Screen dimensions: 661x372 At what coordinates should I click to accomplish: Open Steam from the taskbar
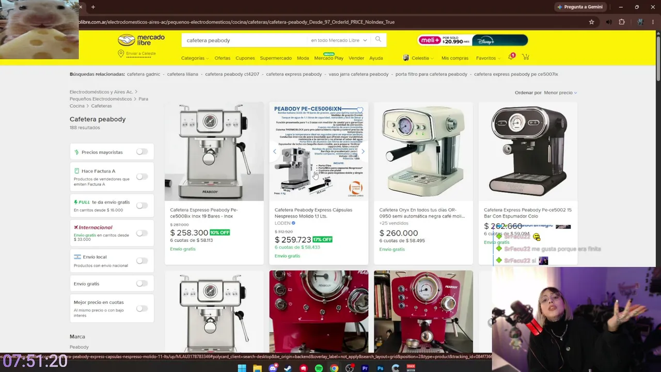(x=288, y=368)
